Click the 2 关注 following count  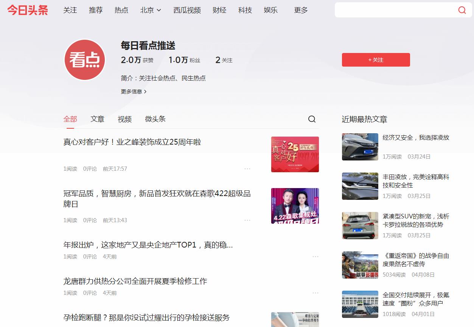point(224,60)
